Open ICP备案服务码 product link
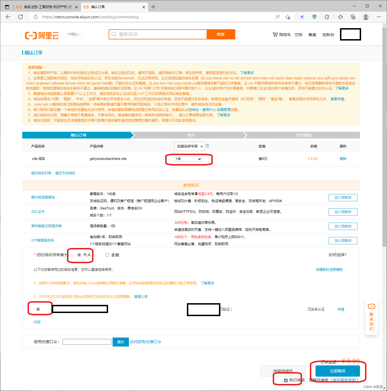The width and height of the screenshot is (387, 391). coord(42,240)
